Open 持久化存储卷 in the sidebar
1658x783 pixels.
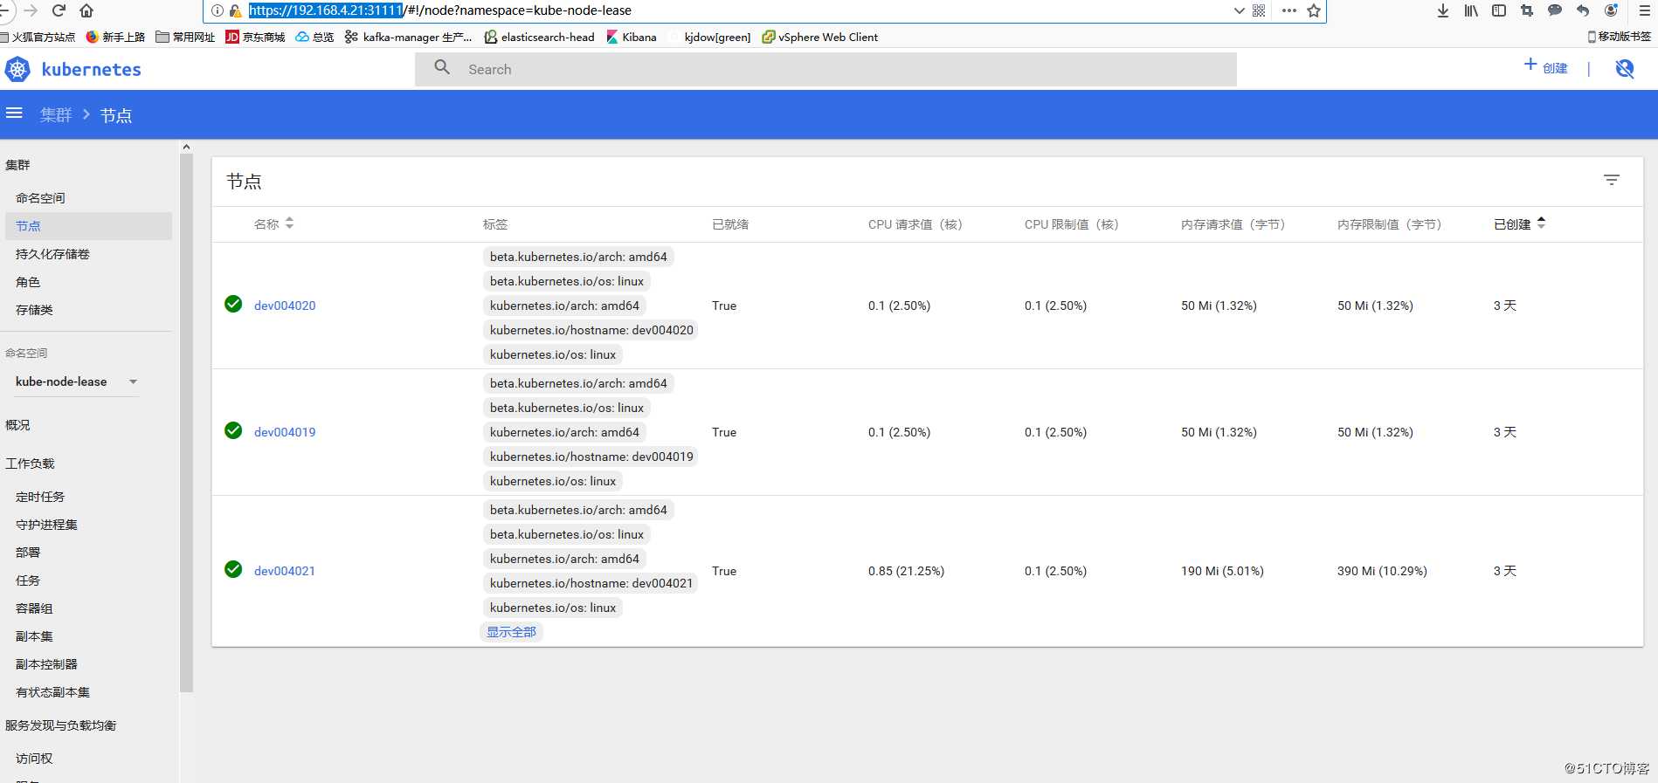coord(52,254)
